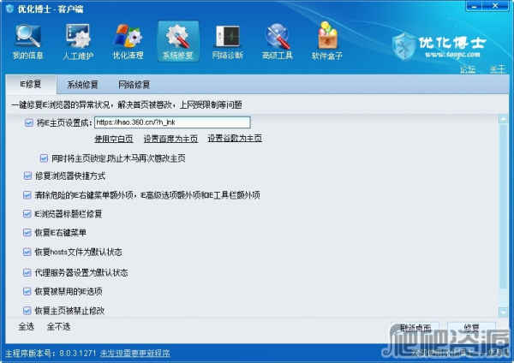Close the 优化博士 window

(495, 6)
